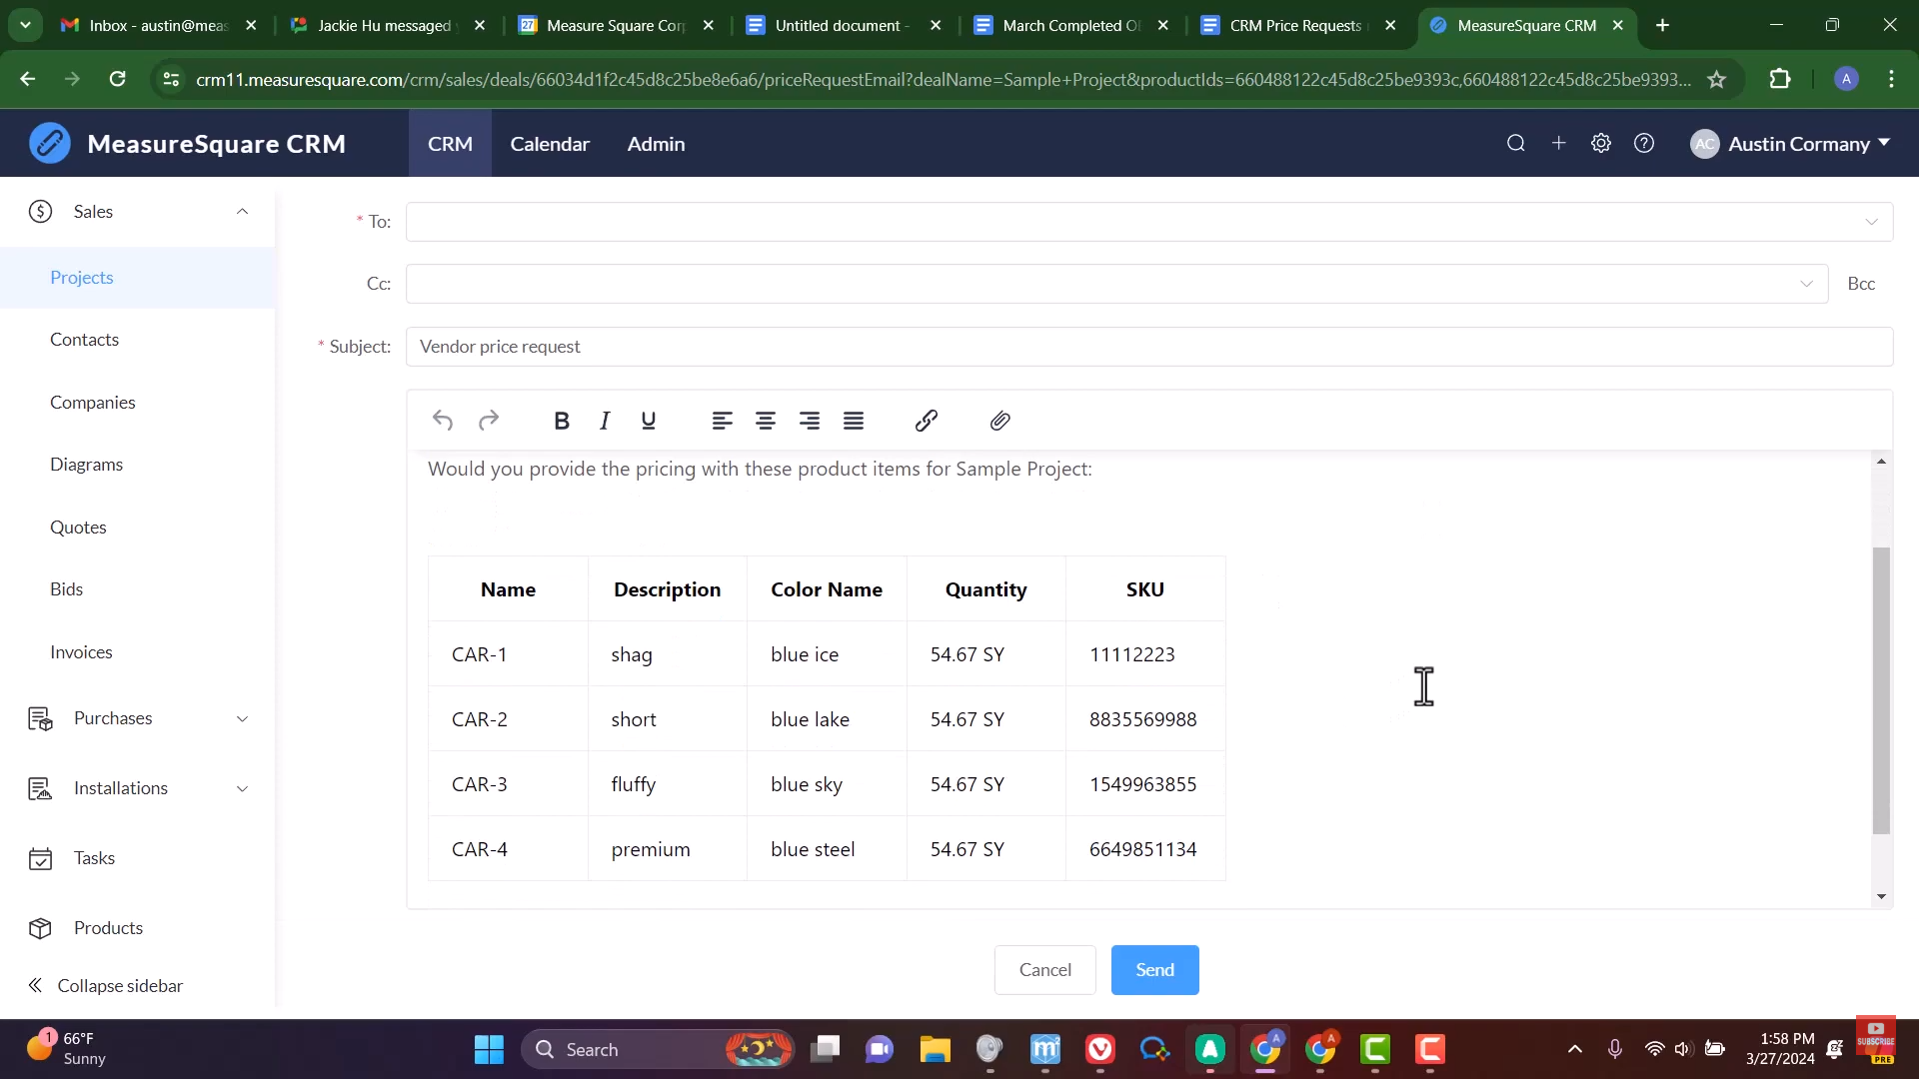Click the Bcc link
Image resolution: width=1919 pixels, height=1079 pixels.
[1861, 284]
